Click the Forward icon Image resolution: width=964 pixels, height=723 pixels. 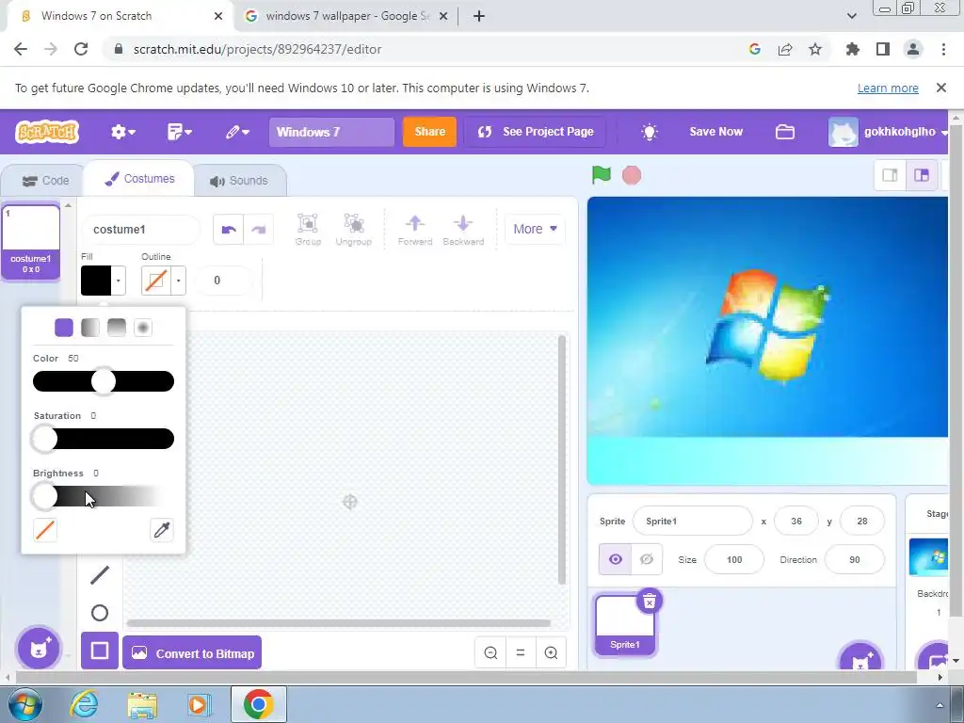click(415, 230)
